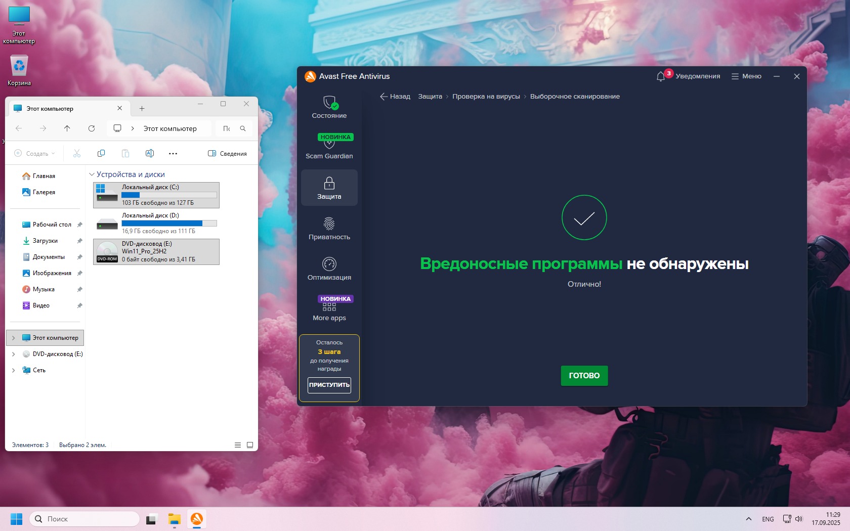The width and height of the screenshot is (850, 531).
Task: Toggle the Сведения details pane
Action: [x=228, y=153]
